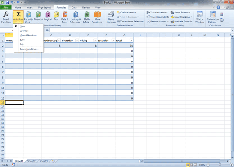234x167 pixels.
Task: Click Create from Selection
Action: tap(130, 22)
